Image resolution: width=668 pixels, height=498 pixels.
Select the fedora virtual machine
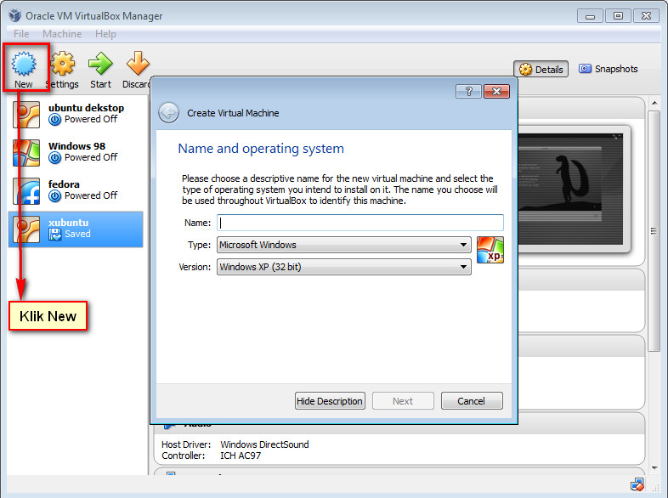coord(76,191)
